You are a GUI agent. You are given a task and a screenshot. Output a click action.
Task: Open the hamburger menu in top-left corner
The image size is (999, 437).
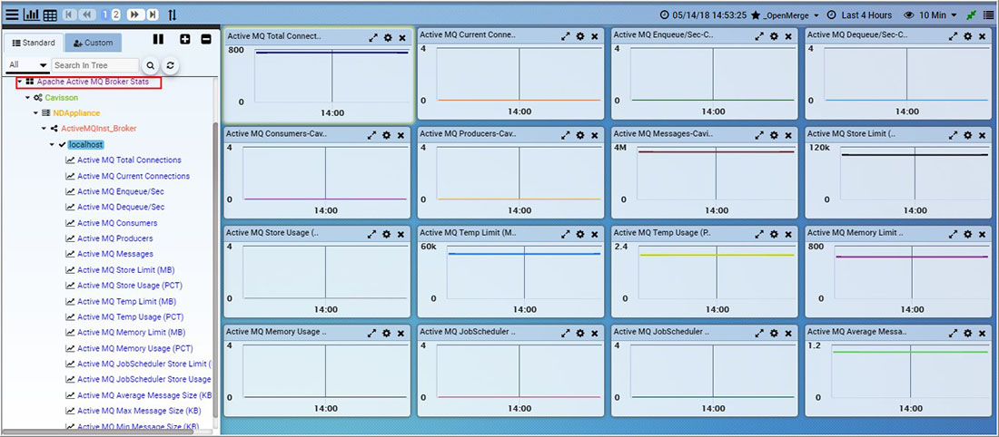(x=12, y=15)
